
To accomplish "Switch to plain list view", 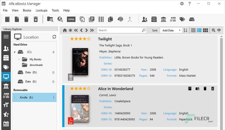I will pyautogui.click(x=193, y=30).
